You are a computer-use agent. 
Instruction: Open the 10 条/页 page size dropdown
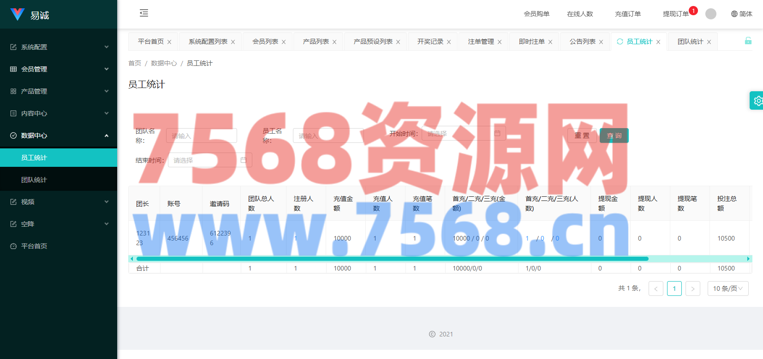pyautogui.click(x=727, y=288)
